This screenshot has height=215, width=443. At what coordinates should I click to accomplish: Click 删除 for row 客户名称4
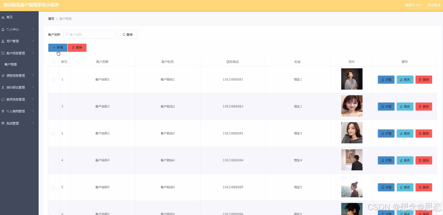424,160
